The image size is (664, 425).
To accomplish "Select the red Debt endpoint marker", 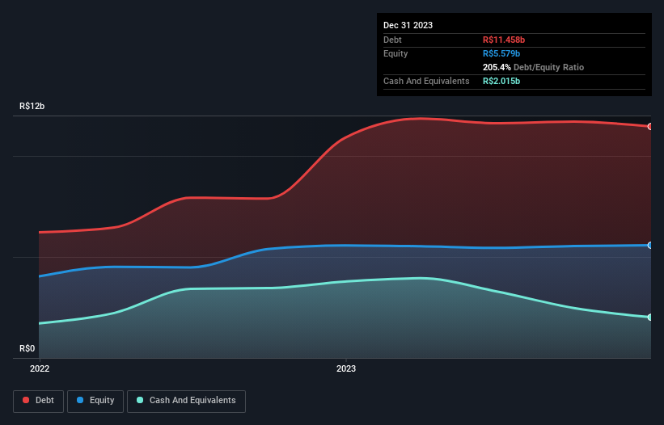I will coord(650,126).
